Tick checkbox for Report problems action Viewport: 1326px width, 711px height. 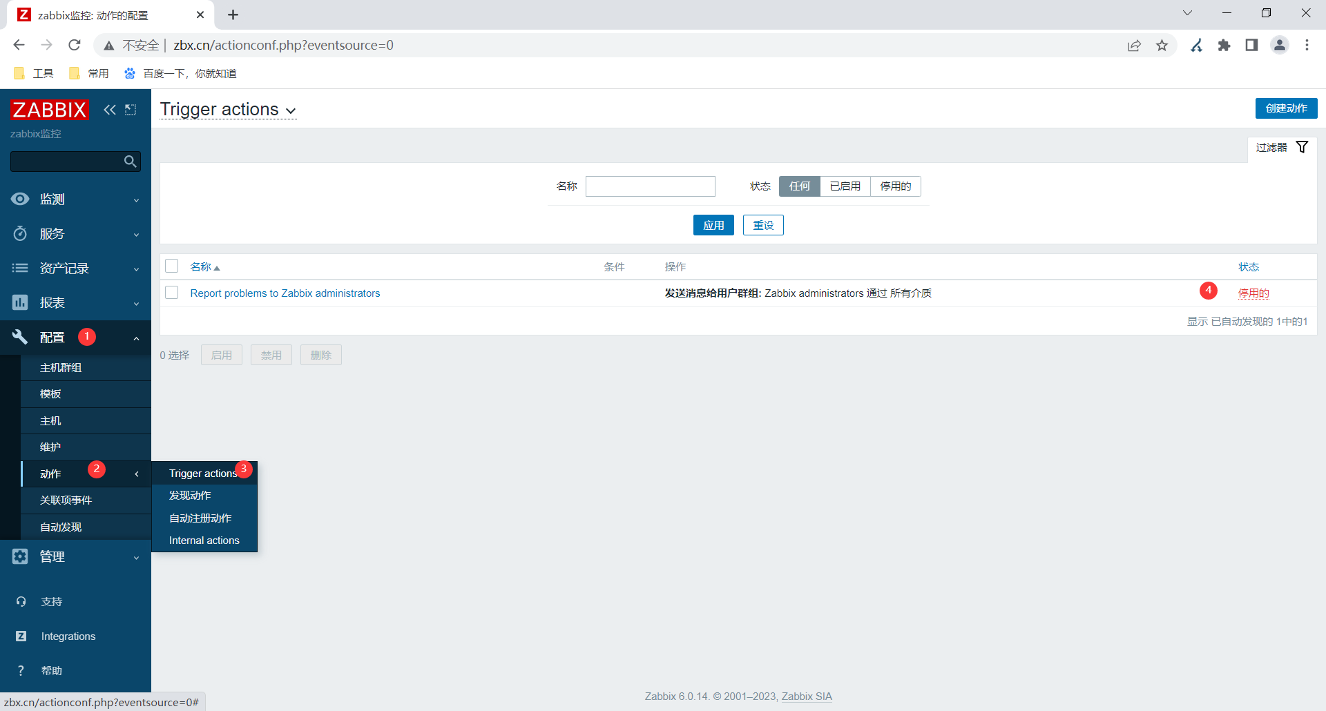click(x=172, y=293)
